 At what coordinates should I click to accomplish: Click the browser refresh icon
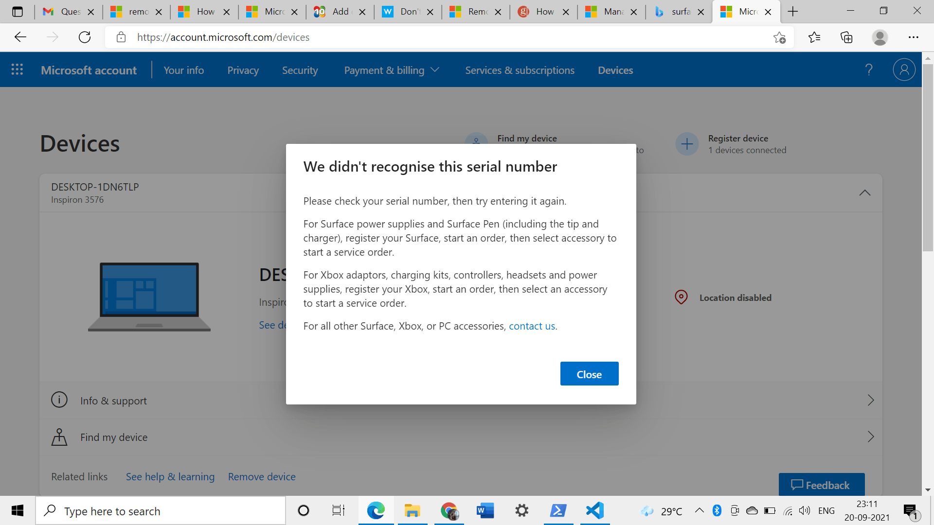click(85, 37)
